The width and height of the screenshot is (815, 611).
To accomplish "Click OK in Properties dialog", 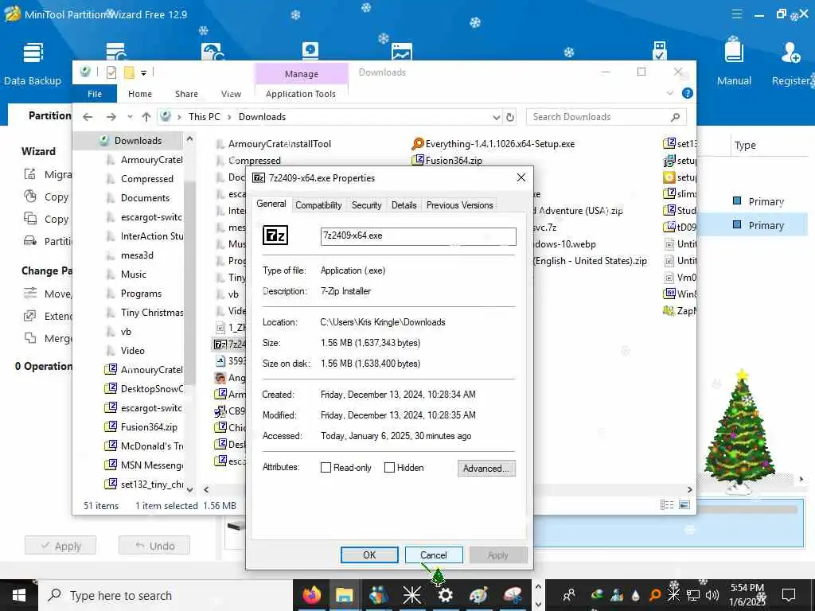I will pyautogui.click(x=369, y=555).
